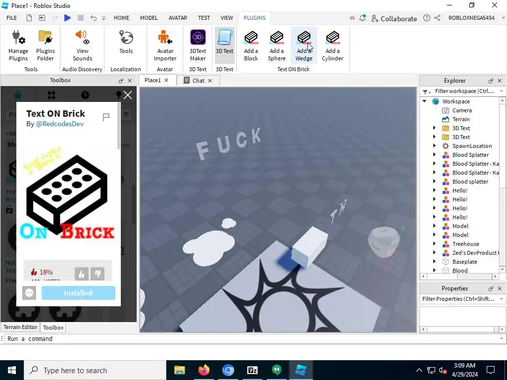Click the Collaborate button
The image size is (507, 380).
tap(394, 18)
